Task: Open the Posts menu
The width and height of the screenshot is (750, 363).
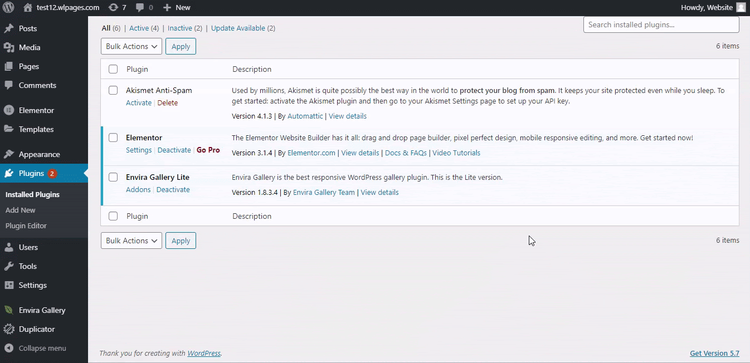Action: (28, 28)
